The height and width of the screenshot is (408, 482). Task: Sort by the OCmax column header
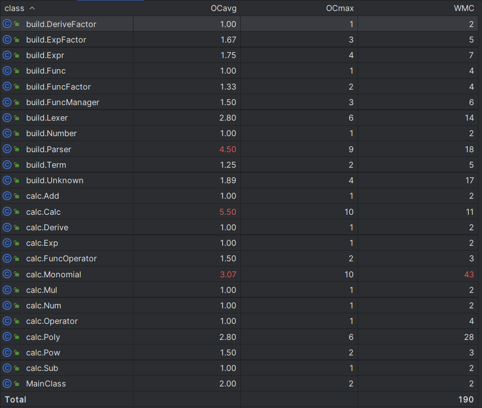340,9
